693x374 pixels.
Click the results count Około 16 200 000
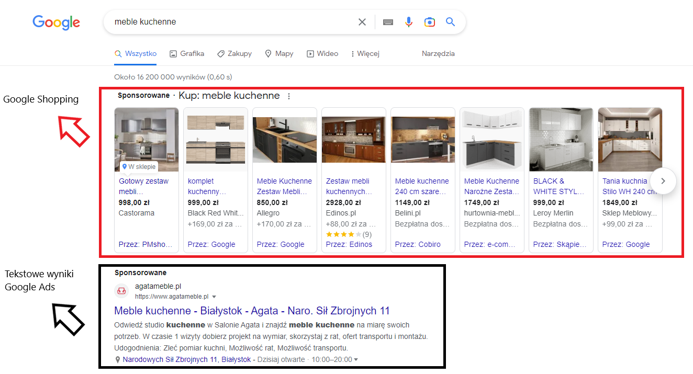(173, 77)
